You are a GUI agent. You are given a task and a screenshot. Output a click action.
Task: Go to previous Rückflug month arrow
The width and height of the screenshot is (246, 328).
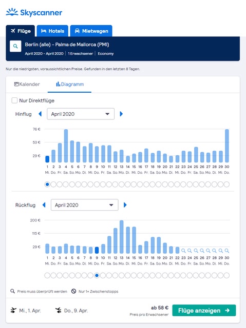coord(44,205)
